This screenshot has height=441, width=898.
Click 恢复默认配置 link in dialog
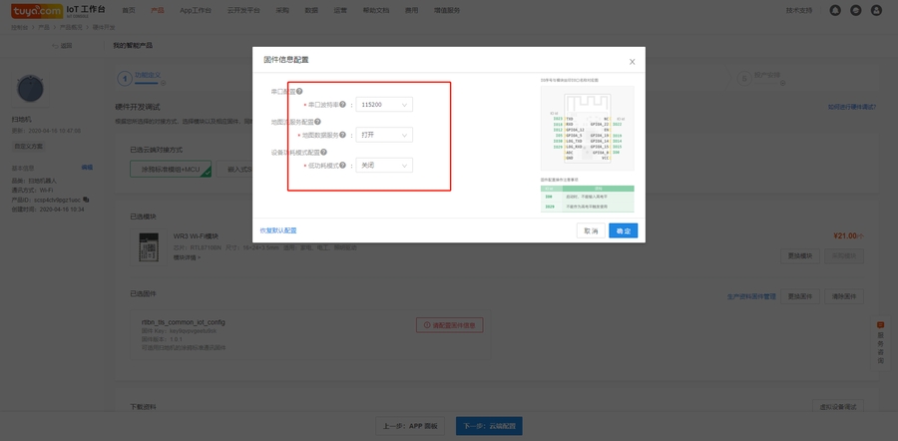(278, 230)
